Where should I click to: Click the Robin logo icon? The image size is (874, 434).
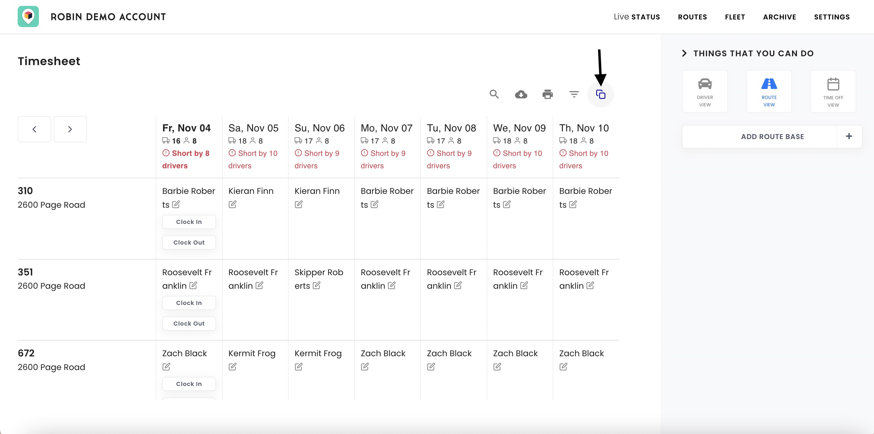pos(28,16)
